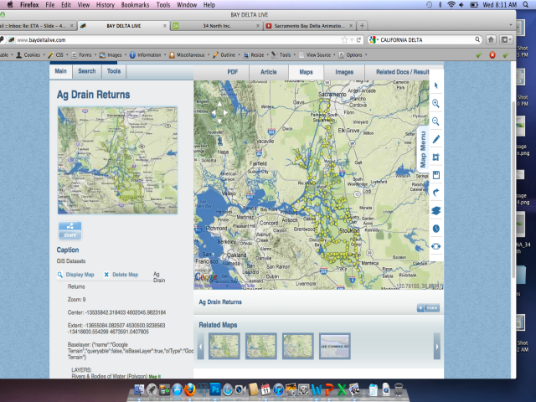This screenshot has width=536, height=402.
Task: Open the Images developer toolbar dropdown
Action: 113,54
